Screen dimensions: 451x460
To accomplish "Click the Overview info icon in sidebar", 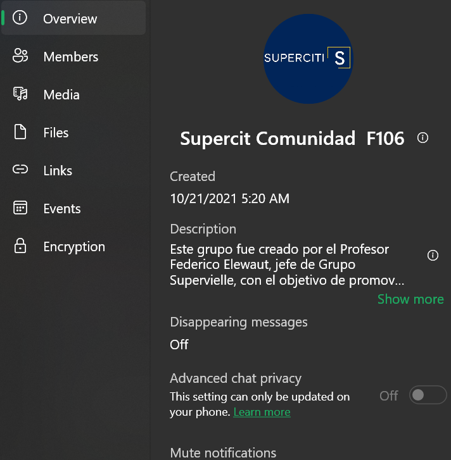I will click(x=20, y=18).
